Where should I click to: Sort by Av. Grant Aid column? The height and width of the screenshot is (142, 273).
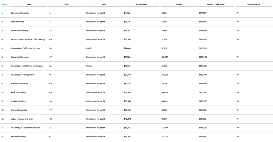[x=141, y=4]
